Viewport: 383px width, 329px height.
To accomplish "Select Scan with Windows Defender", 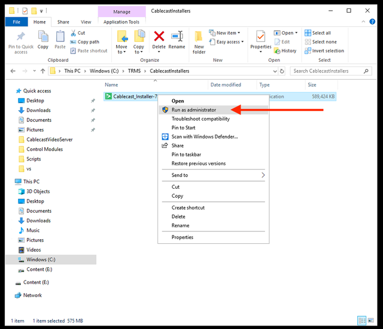I will (x=214, y=137).
